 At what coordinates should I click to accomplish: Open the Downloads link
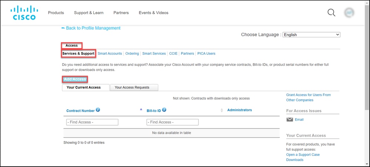pos(295,160)
